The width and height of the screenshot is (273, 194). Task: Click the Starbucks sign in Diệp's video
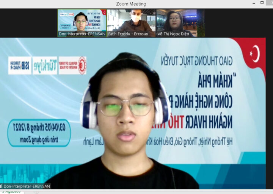(x=189, y=17)
